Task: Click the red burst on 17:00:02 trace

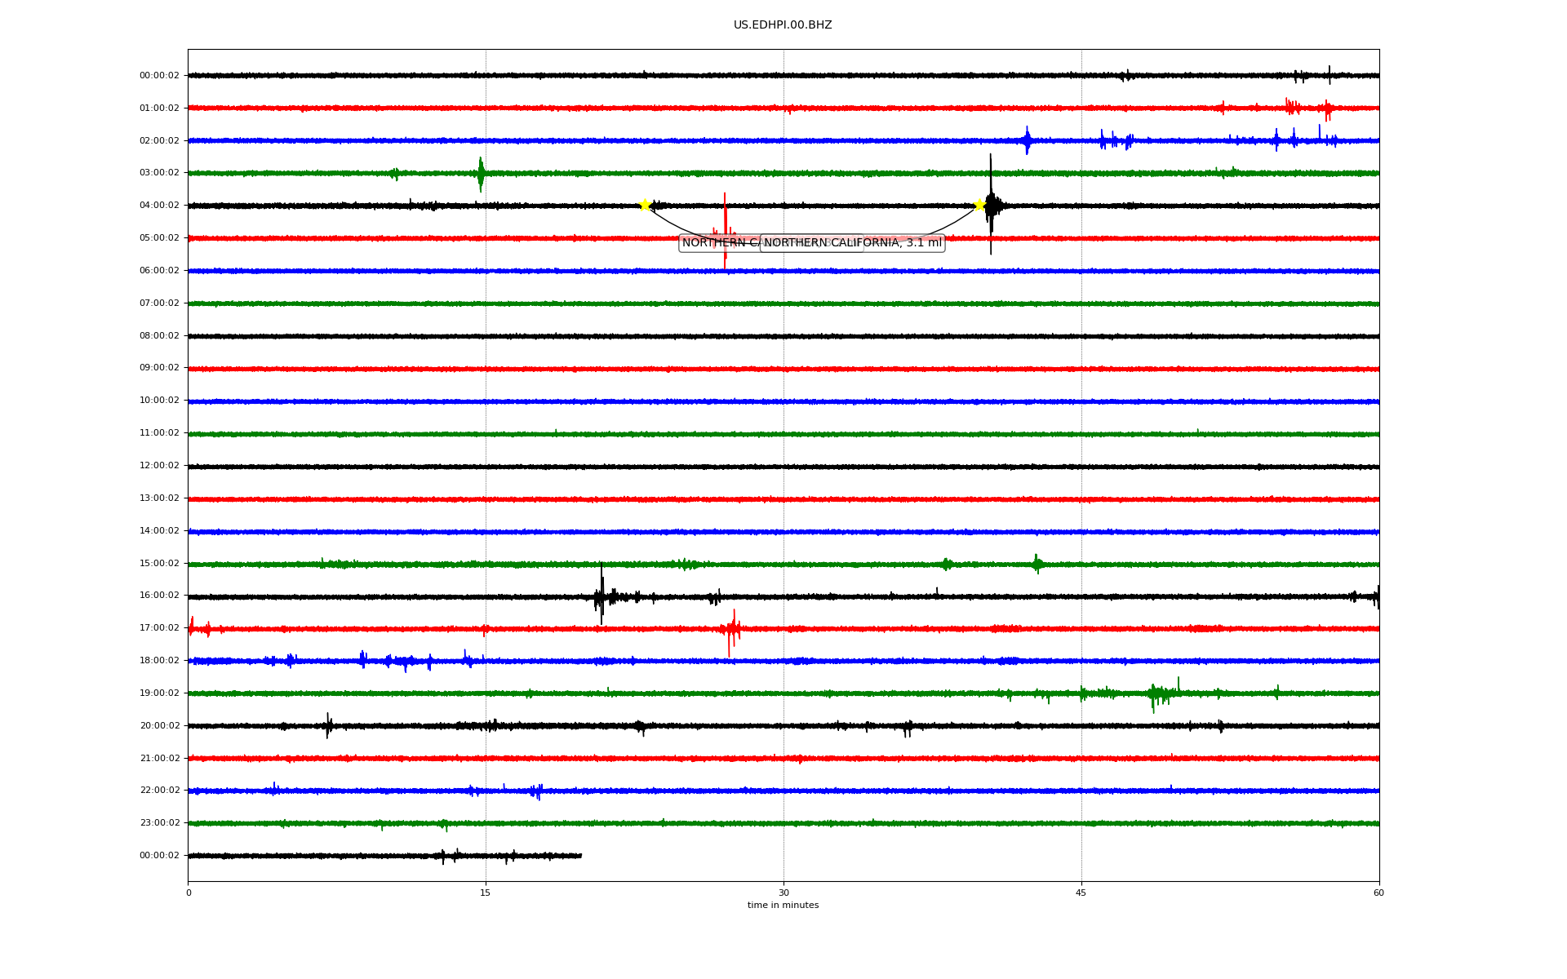Action: click(x=731, y=629)
